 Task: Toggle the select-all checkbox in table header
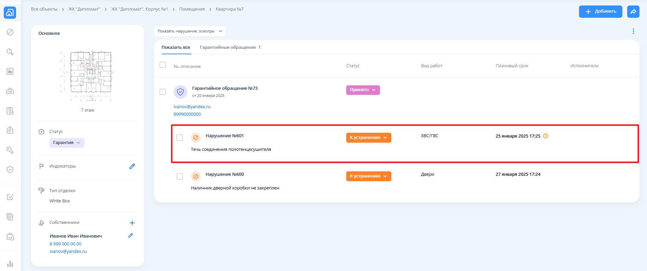[163, 65]
